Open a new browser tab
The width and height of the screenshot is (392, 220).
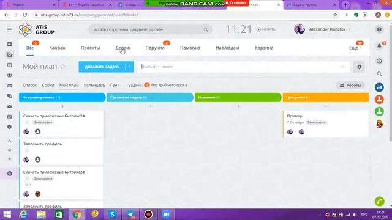coord(345,5)
